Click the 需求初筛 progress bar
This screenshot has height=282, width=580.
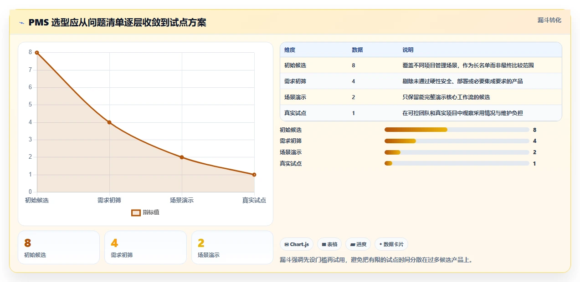tap(457, 141)
